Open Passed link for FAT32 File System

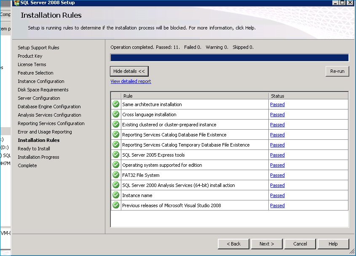[277, 175]
